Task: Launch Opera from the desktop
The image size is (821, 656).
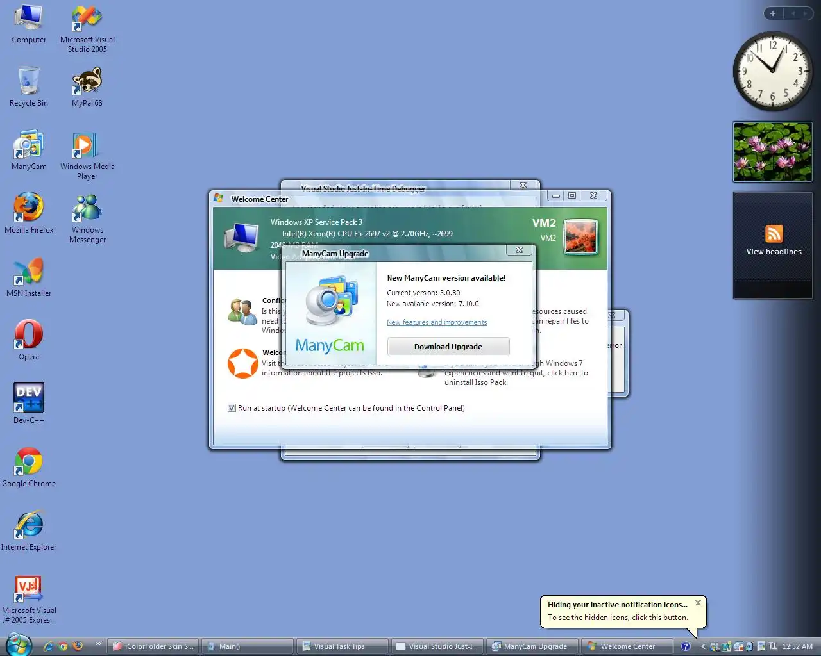Action: tap(29, 340)
